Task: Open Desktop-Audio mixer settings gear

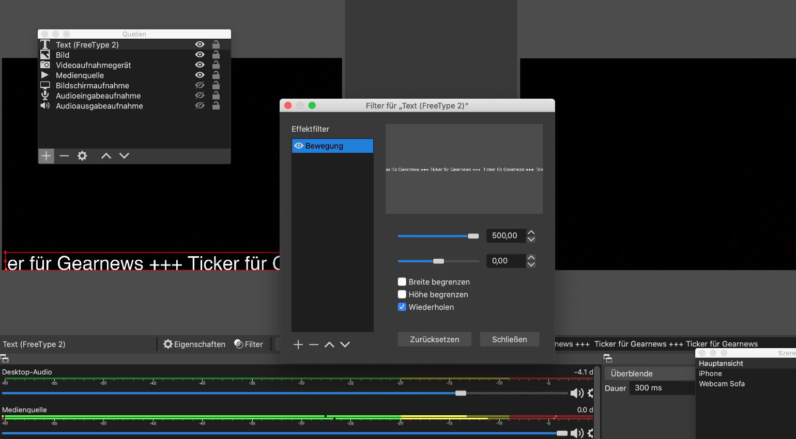Action: click(x=591, y=394)
